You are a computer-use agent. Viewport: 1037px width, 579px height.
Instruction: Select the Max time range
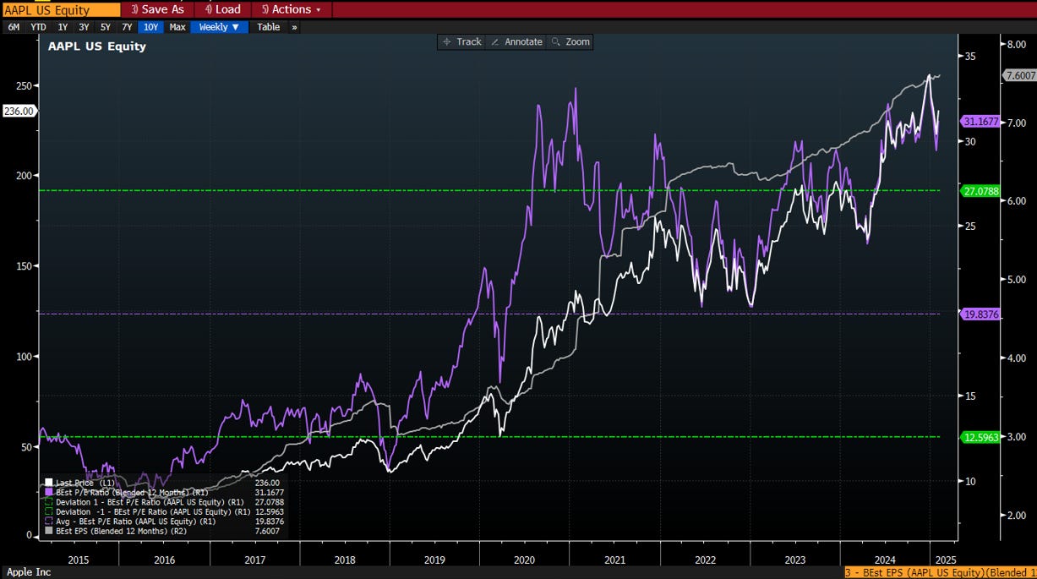tap(177, 27)
